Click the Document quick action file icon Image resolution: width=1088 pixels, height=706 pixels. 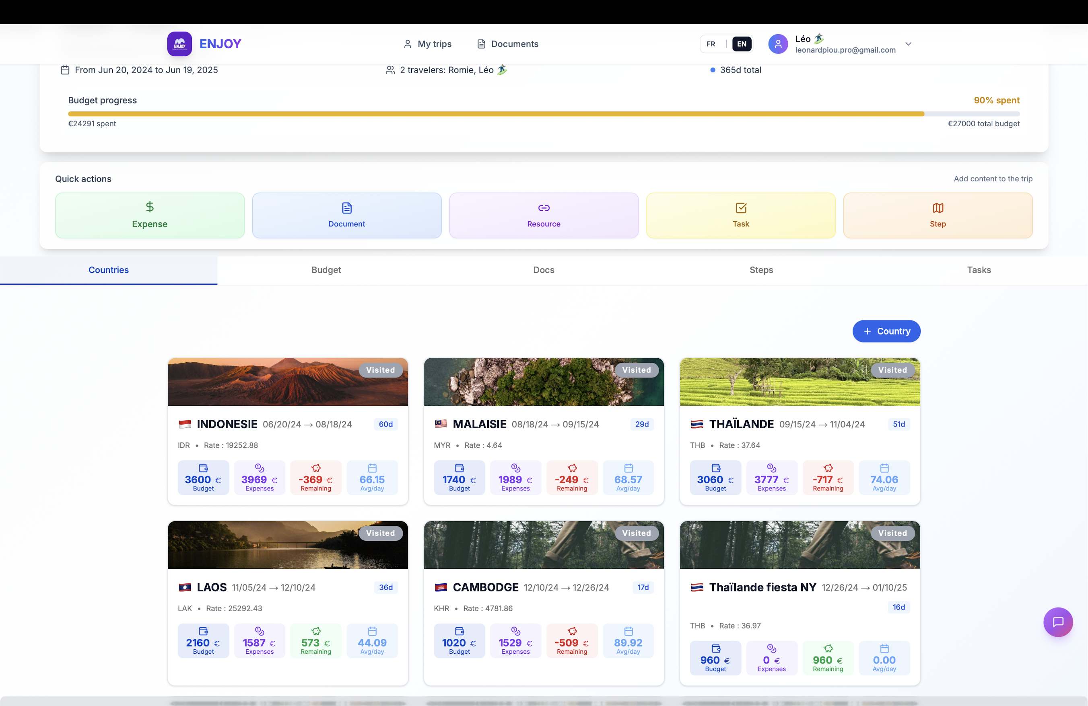coord(346,208)
